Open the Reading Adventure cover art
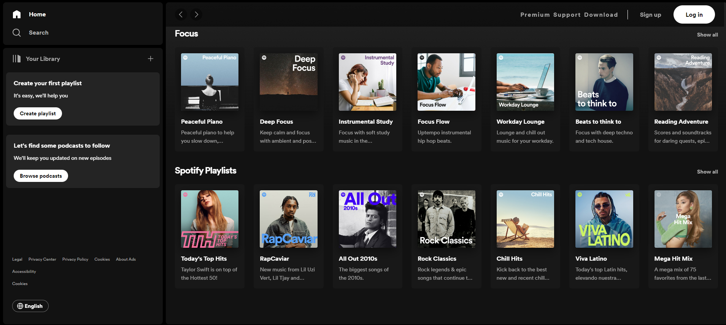The image size is (726, 325). [683, 82]
